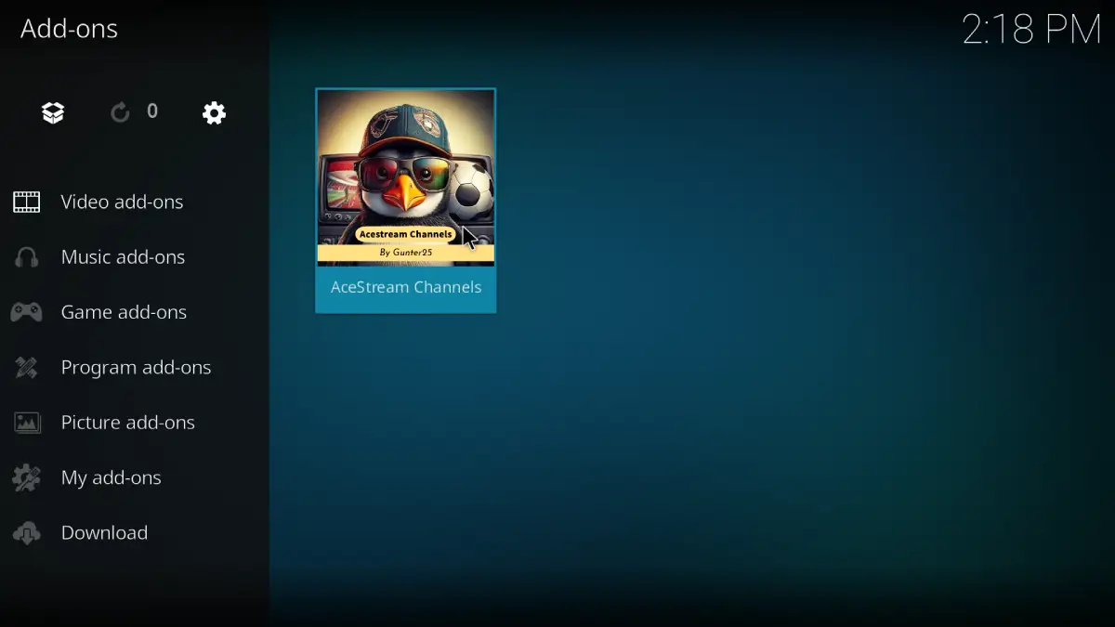
Task: Show My add-ons list
Action: [x=111, y=477]
